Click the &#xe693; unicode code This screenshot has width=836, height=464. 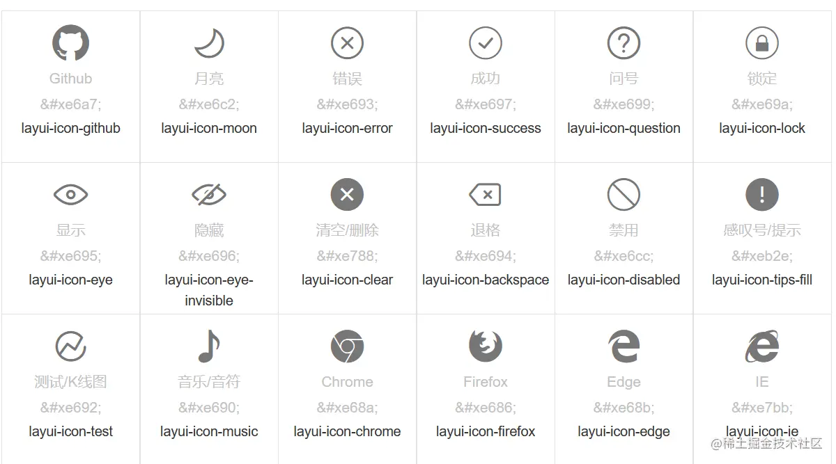point(347,104)
